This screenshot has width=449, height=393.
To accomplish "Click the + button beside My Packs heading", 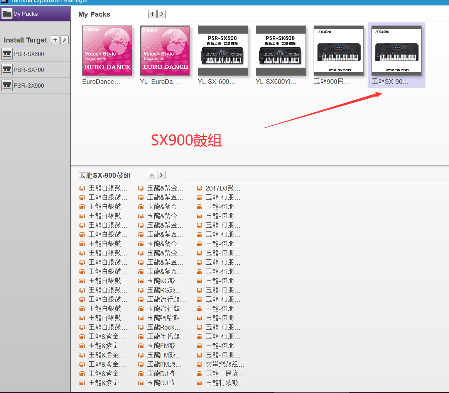I will 152,14.
